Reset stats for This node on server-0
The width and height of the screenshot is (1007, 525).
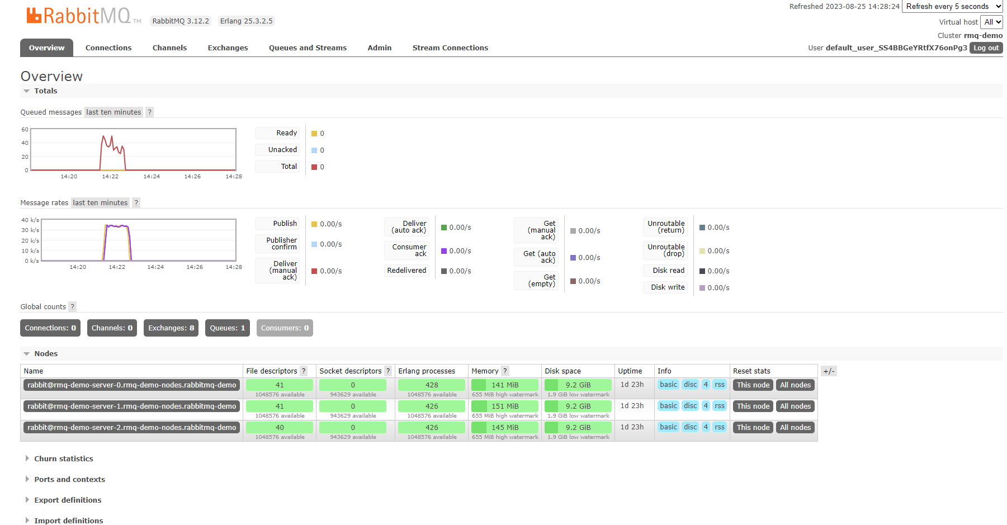coord(753,385)
